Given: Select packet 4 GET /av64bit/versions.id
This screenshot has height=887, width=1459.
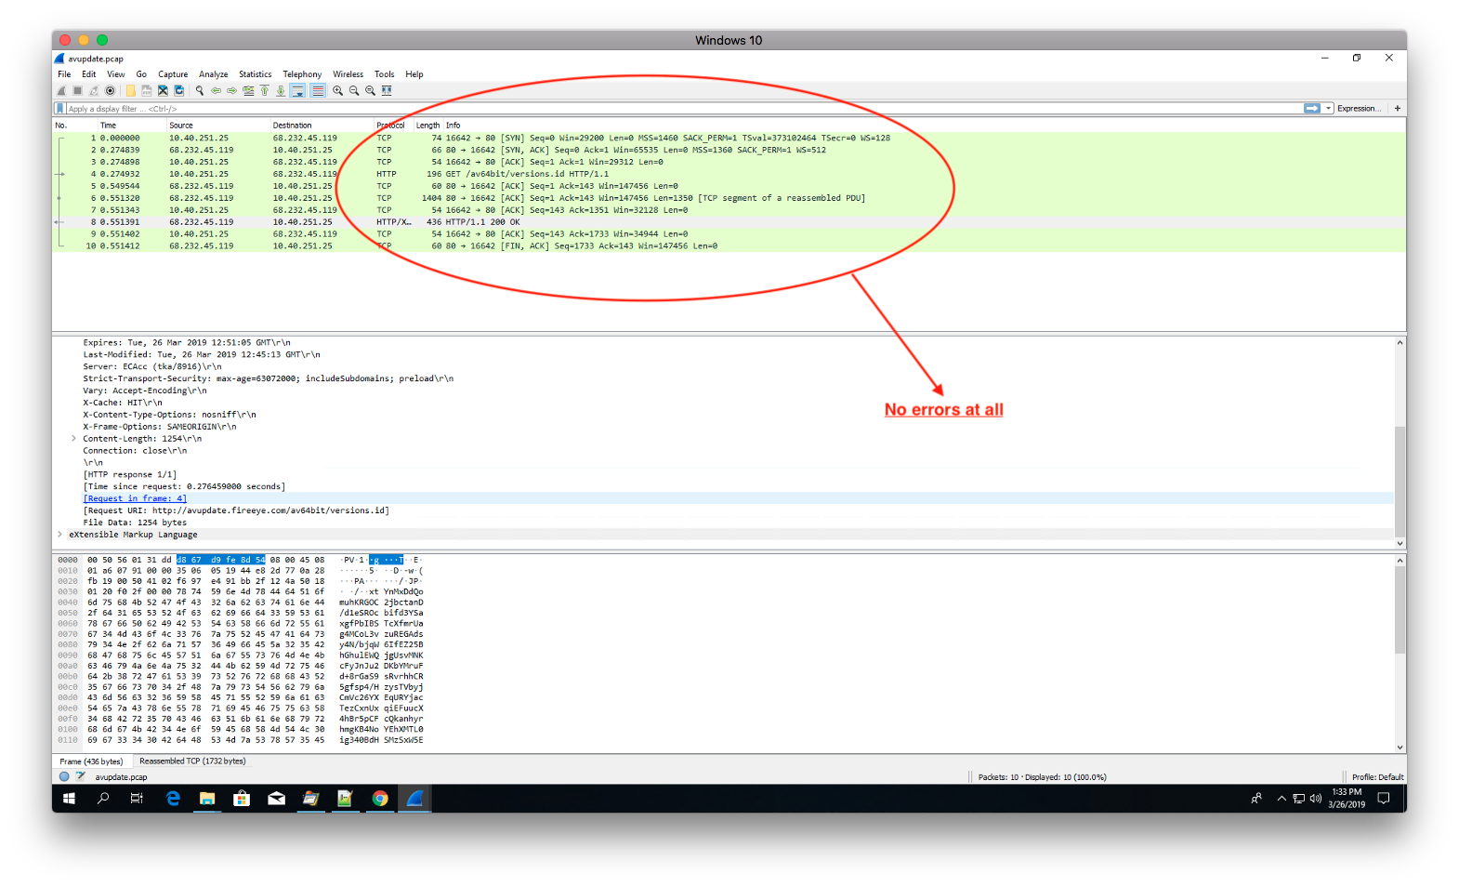Looking at the screenshot, I should click(729, 174).
